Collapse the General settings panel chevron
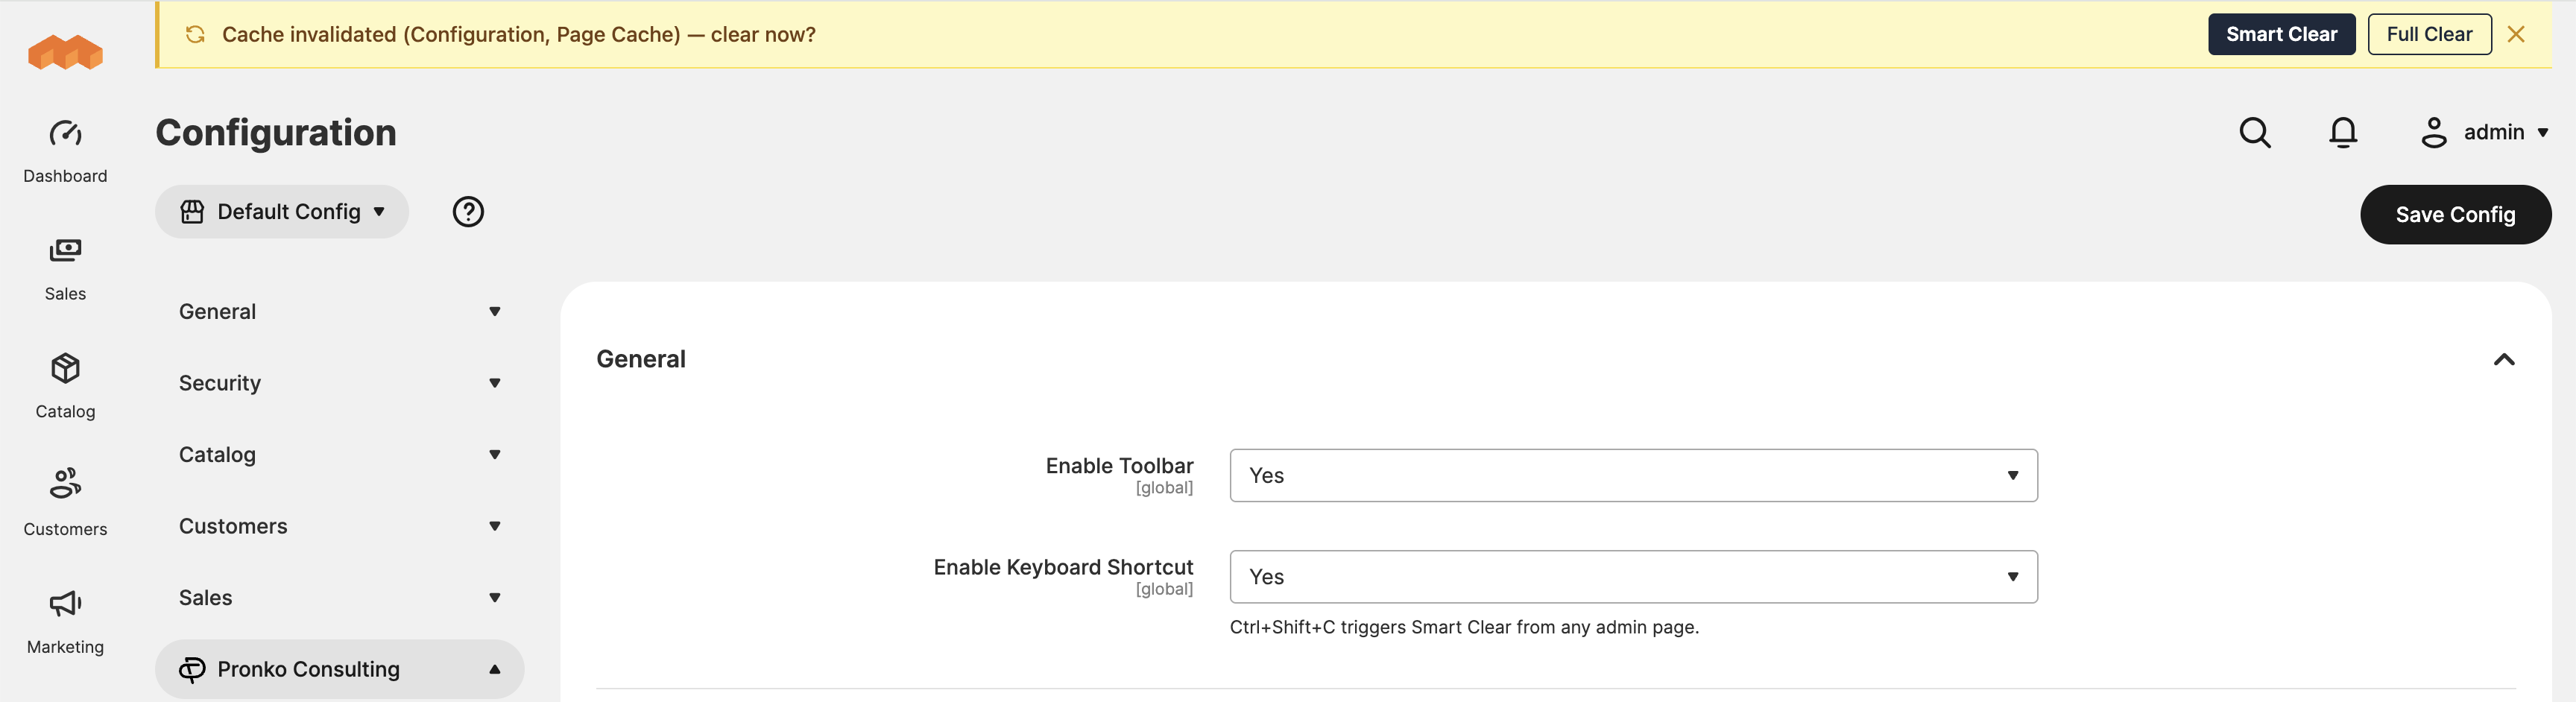This screenshot has width=2576, height=702. 2503,360
